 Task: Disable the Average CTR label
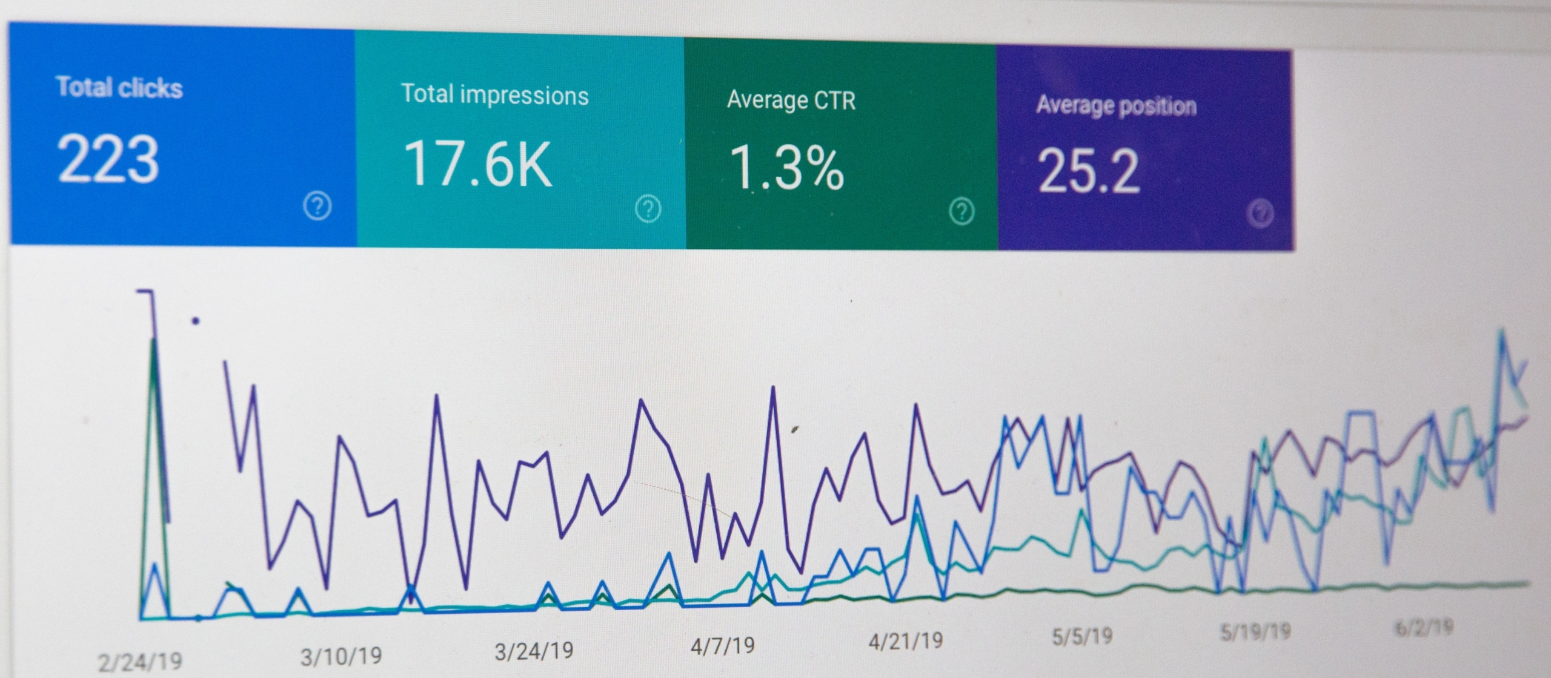pyautogui.click(x=791, y=100)
